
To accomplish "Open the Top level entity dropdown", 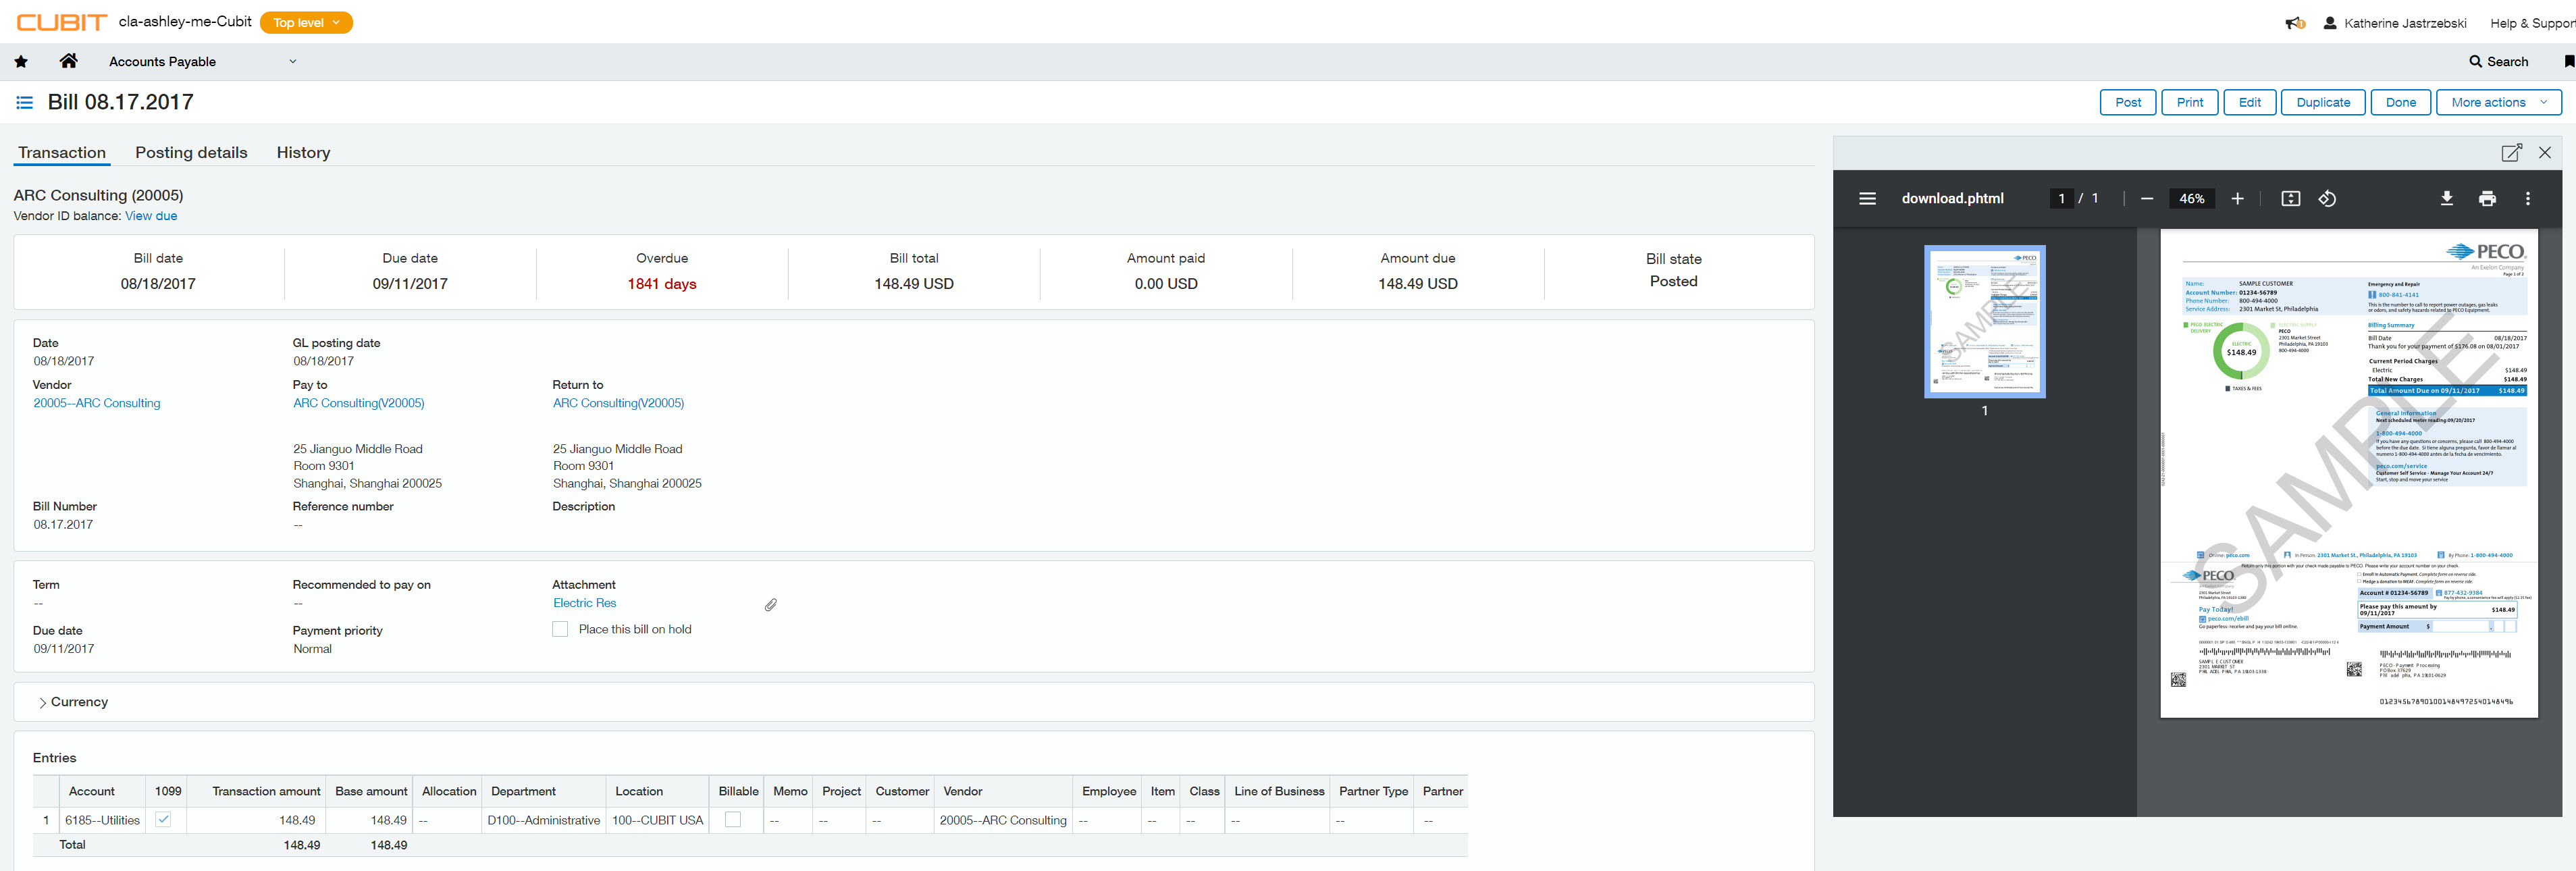I will (x=306, y=23).
